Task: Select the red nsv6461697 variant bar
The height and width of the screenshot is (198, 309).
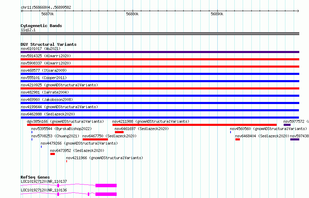Action: pyautogui.click(x=119, y=132)
